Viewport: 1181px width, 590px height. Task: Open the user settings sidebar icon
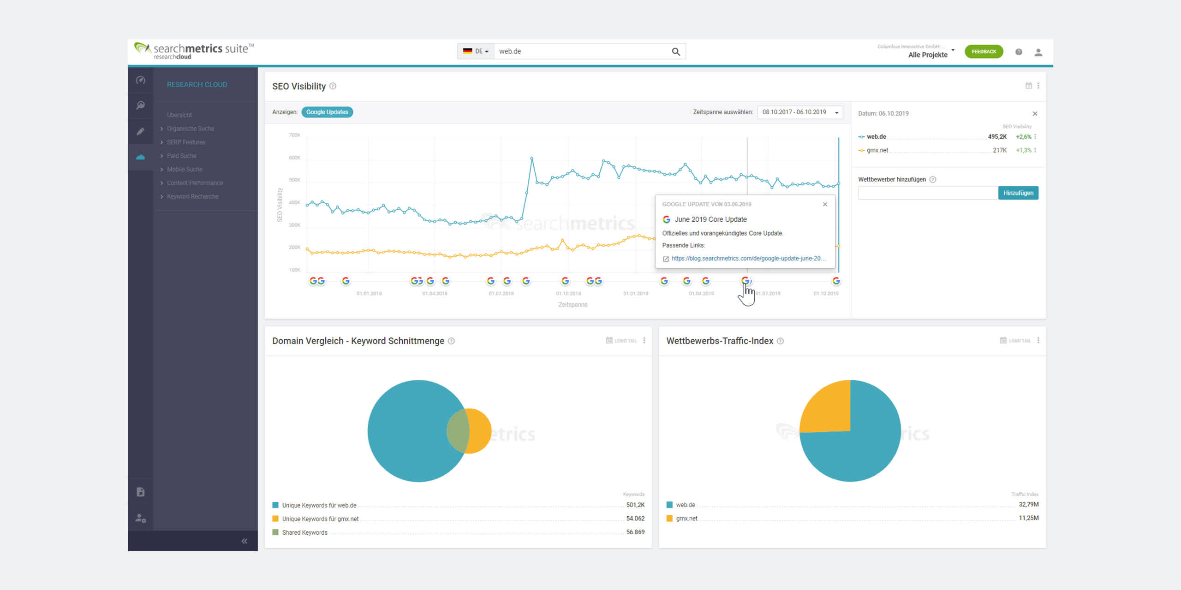click(x=141, y=518)
